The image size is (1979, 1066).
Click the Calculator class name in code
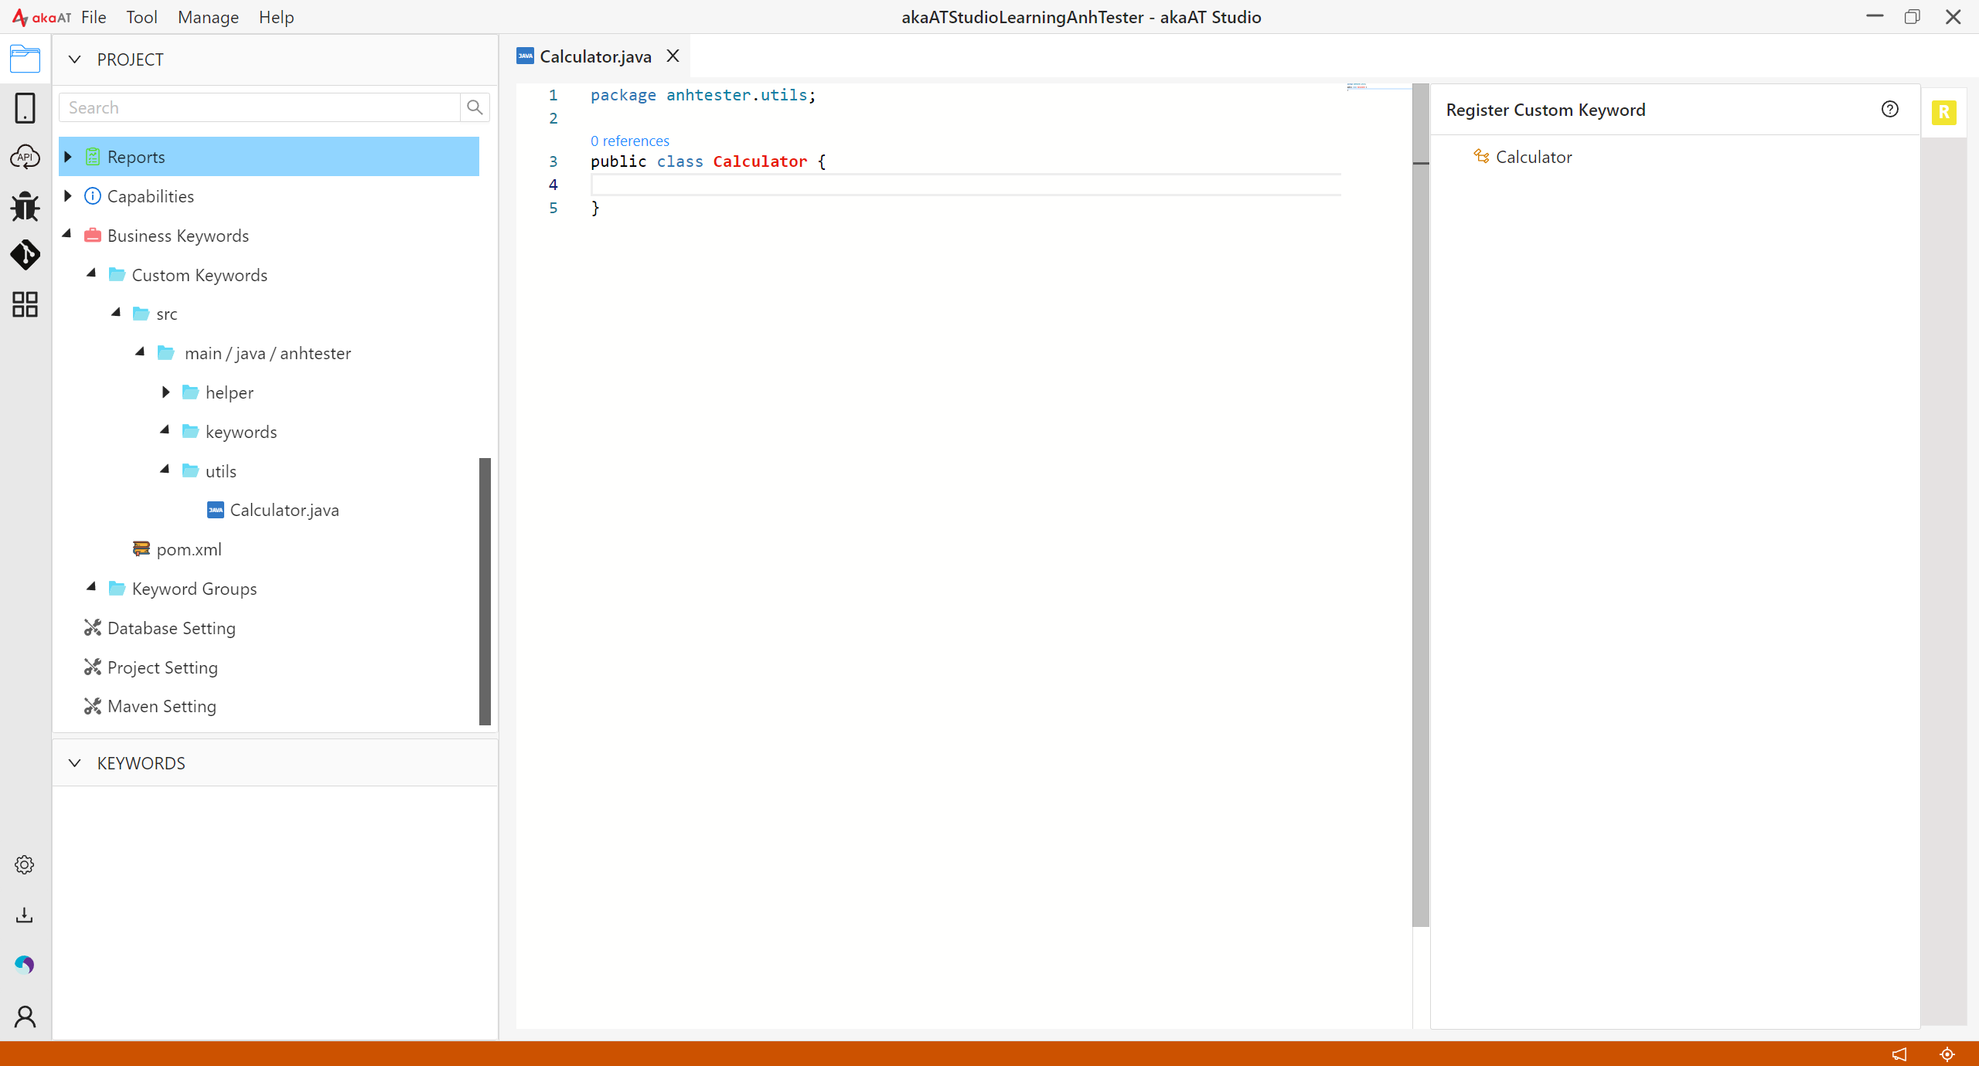coord(760,161)
